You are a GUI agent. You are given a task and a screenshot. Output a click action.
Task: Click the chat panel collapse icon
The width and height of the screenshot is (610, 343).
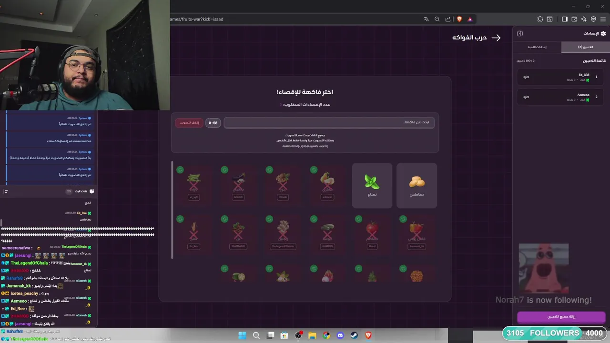click(x=6, y=192)
